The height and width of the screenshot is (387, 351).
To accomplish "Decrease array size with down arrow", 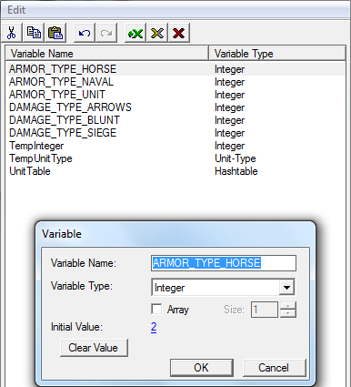I will (x=287, y=313).
